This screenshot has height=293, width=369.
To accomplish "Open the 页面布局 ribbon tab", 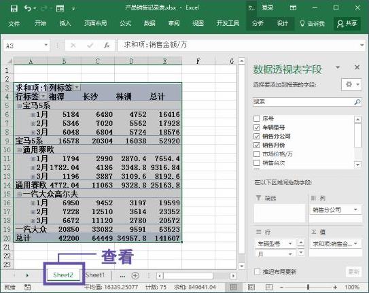I will (x=96, y=23).
